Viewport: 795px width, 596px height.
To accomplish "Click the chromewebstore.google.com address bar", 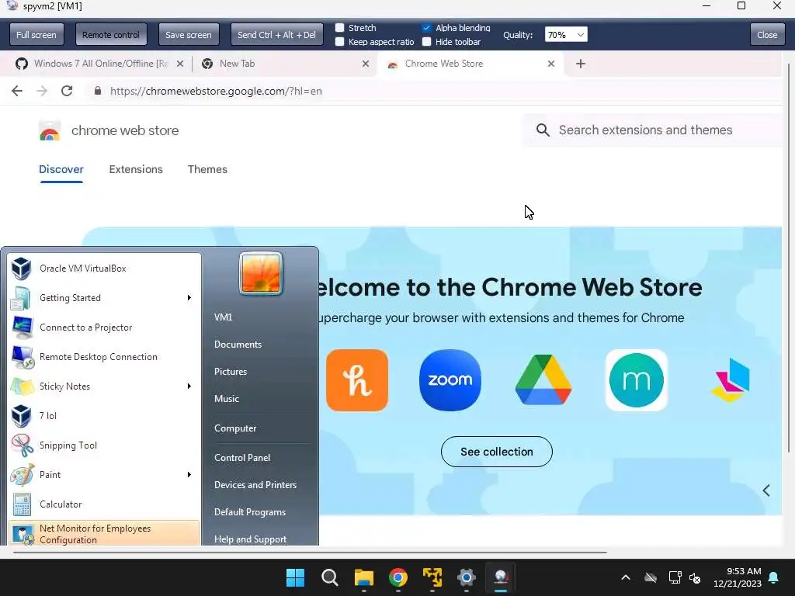I will pos(216,92).
